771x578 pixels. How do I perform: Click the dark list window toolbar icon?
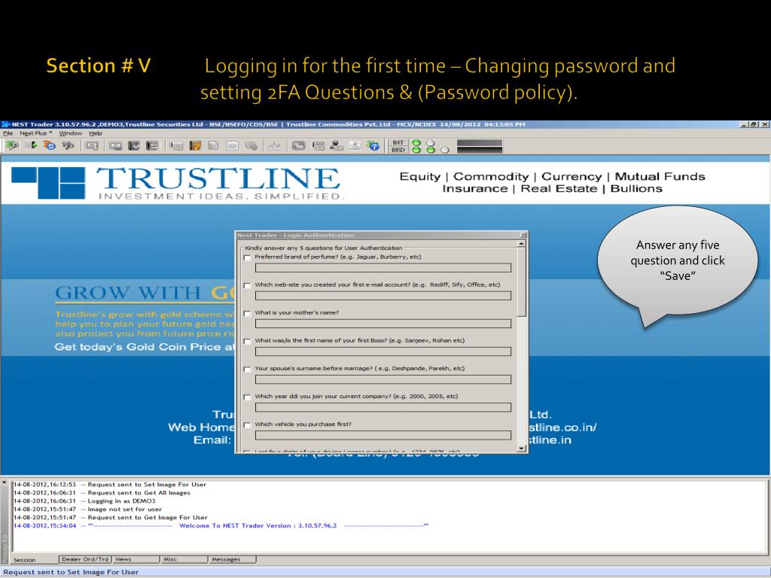click(152, 146)
